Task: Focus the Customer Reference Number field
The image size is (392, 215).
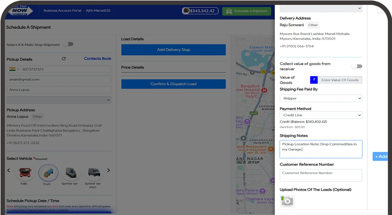Action: click(320, 175)
